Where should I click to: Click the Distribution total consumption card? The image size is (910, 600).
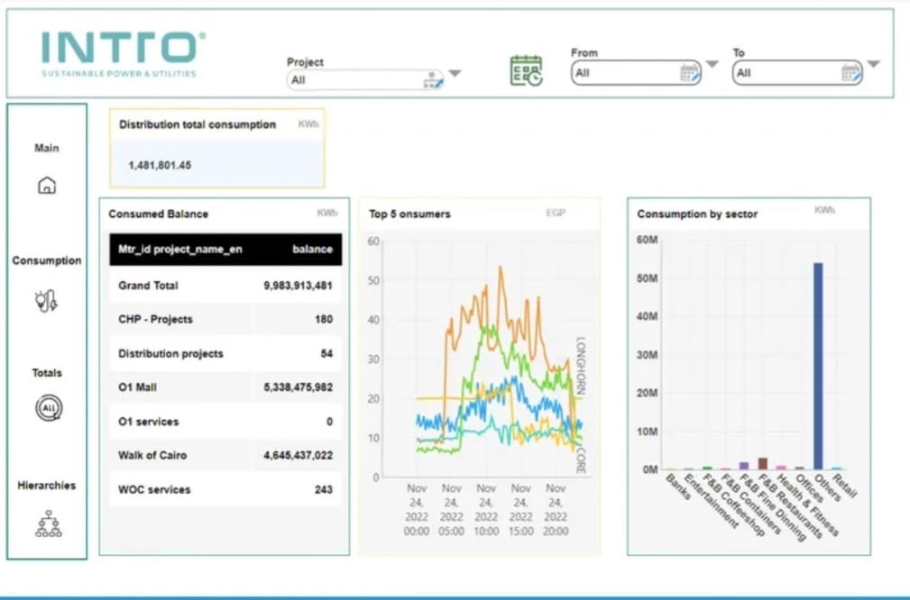click(216, 148)
